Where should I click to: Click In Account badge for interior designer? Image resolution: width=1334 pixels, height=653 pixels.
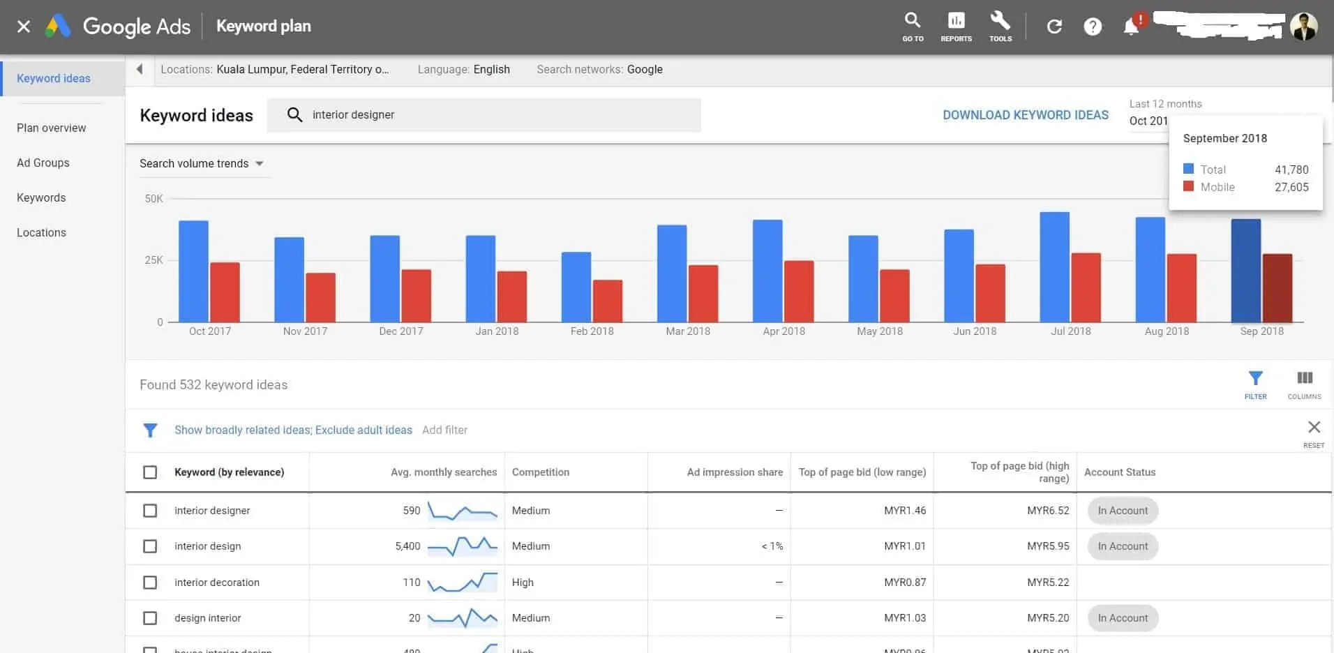[x=1123, y=511]
